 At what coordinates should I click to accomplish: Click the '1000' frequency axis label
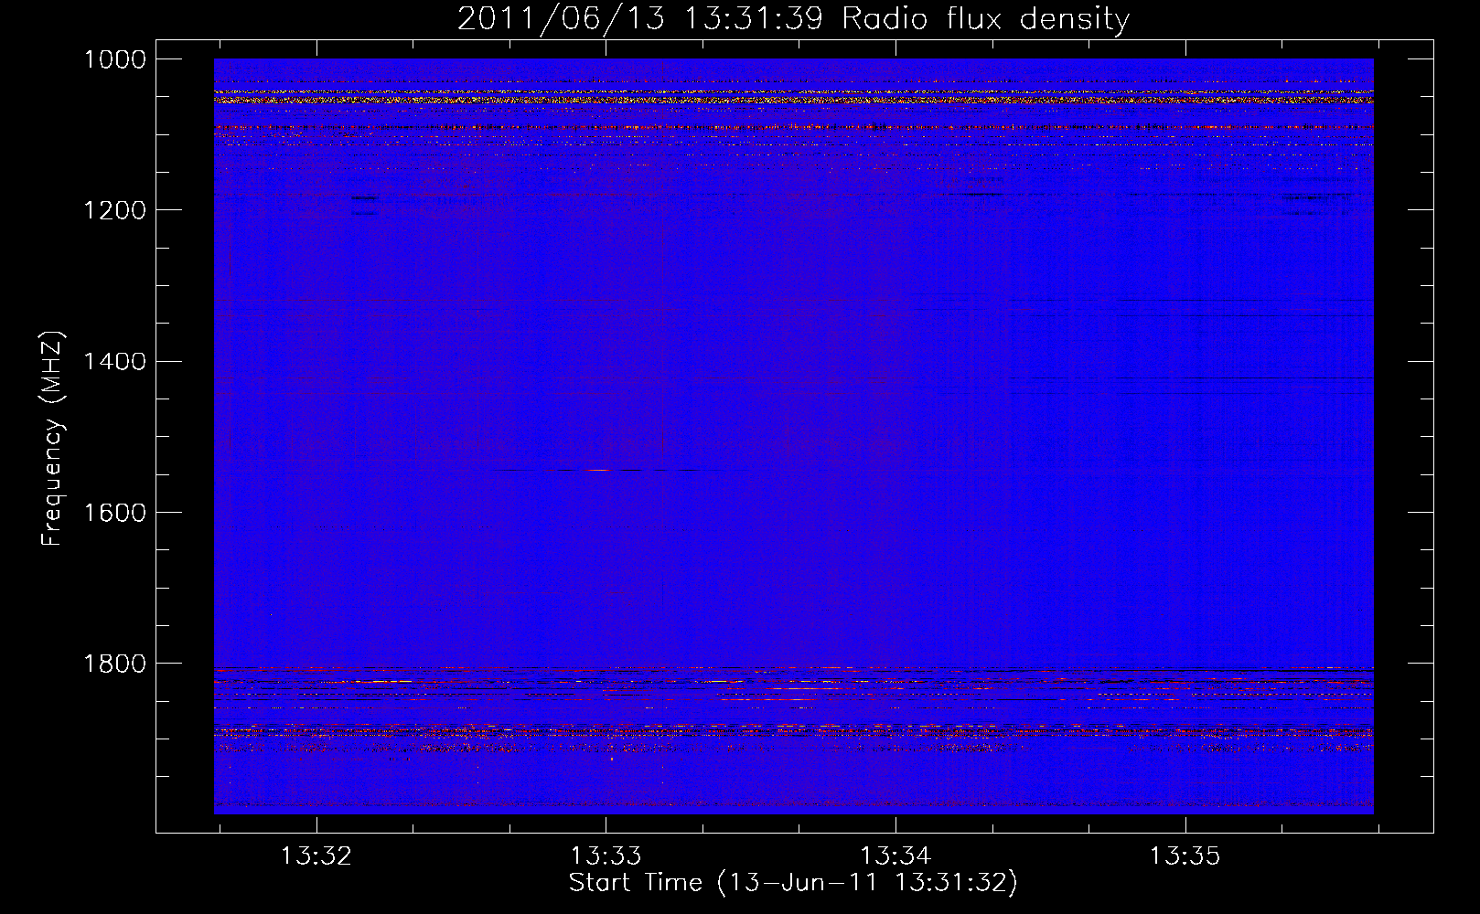coord(115,59)
